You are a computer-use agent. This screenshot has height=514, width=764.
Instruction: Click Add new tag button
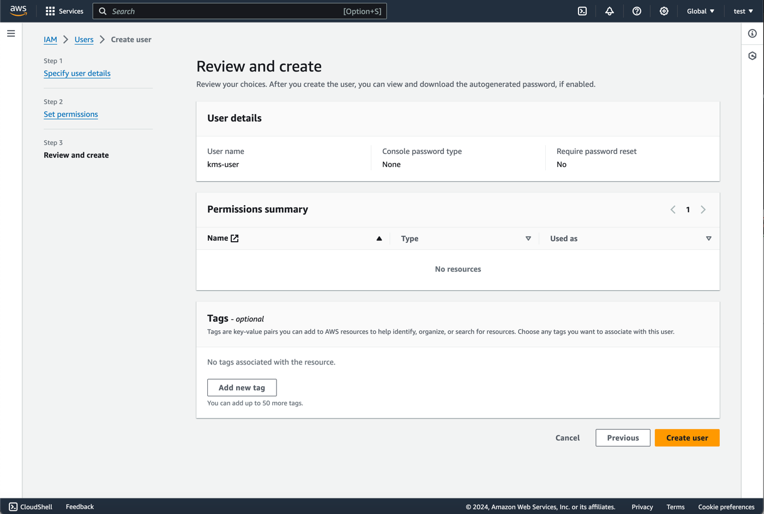tap(242, 387)
